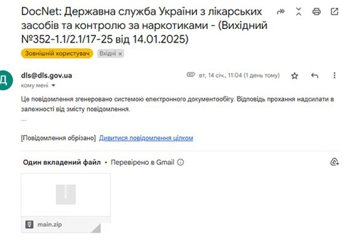Open the three-dot more options menu
This screenshot has height=242, width=345.
coord(334,75)
